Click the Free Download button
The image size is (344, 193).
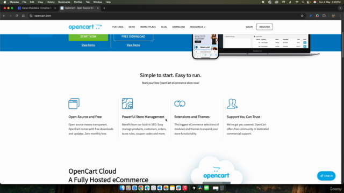point(133,37)
